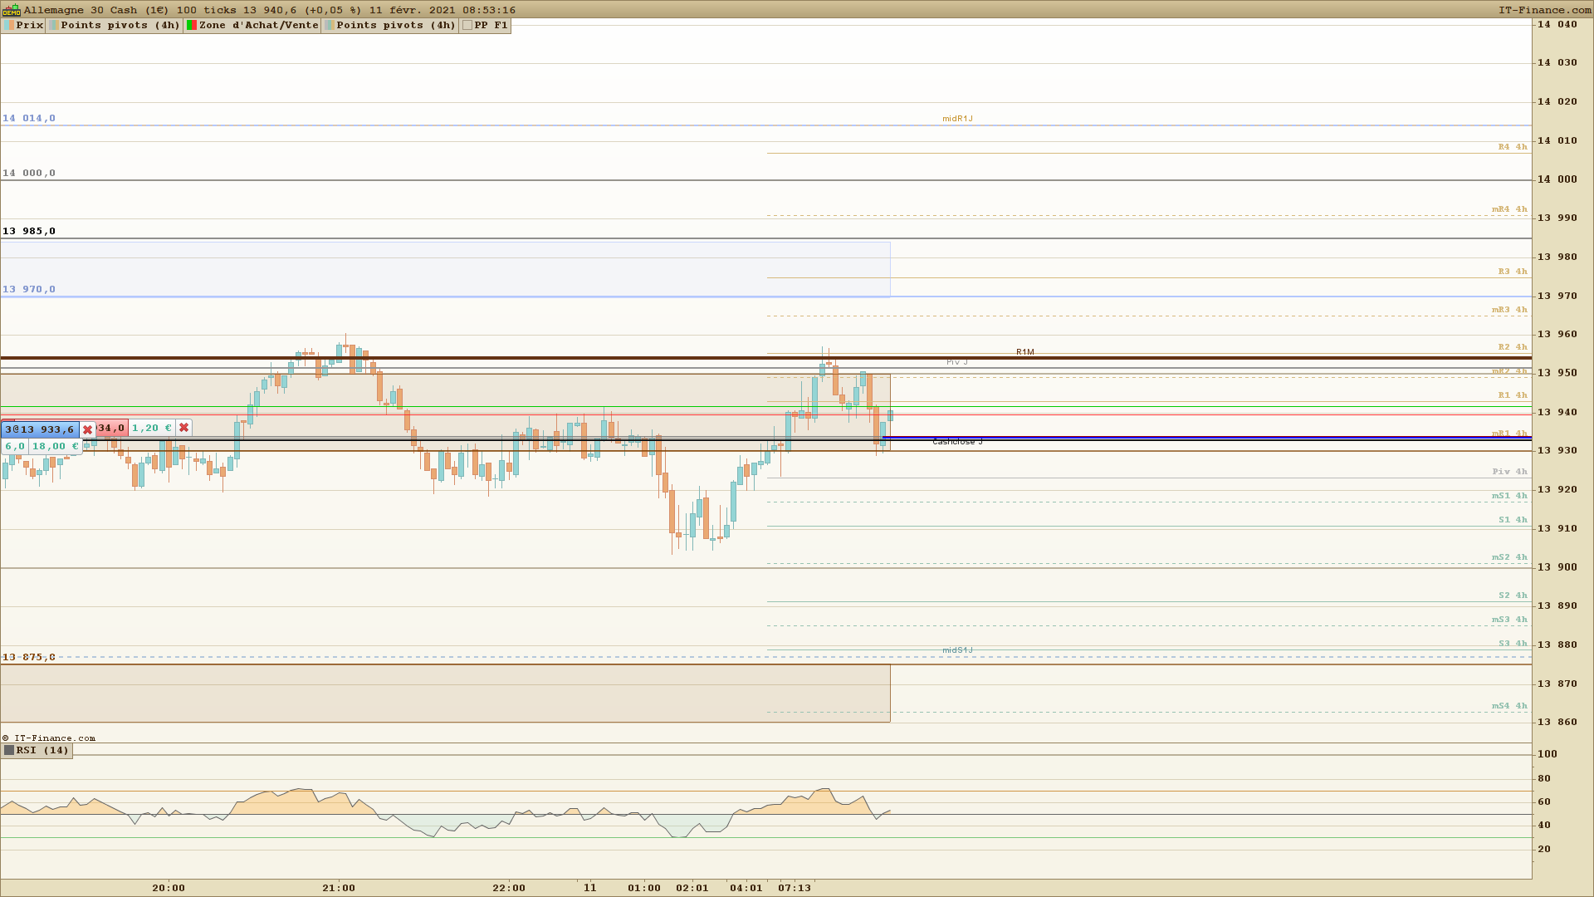Click the 21:00 time axis marker
Image resolution: width=1594 pixels, height=897 pixels.
tap(339, 888)
